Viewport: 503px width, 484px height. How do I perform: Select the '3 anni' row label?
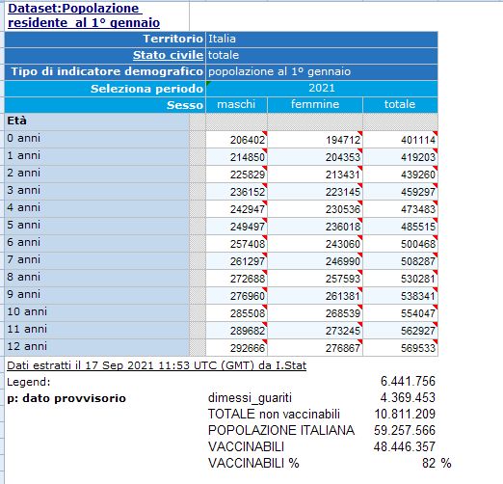[x=96, y=191]
